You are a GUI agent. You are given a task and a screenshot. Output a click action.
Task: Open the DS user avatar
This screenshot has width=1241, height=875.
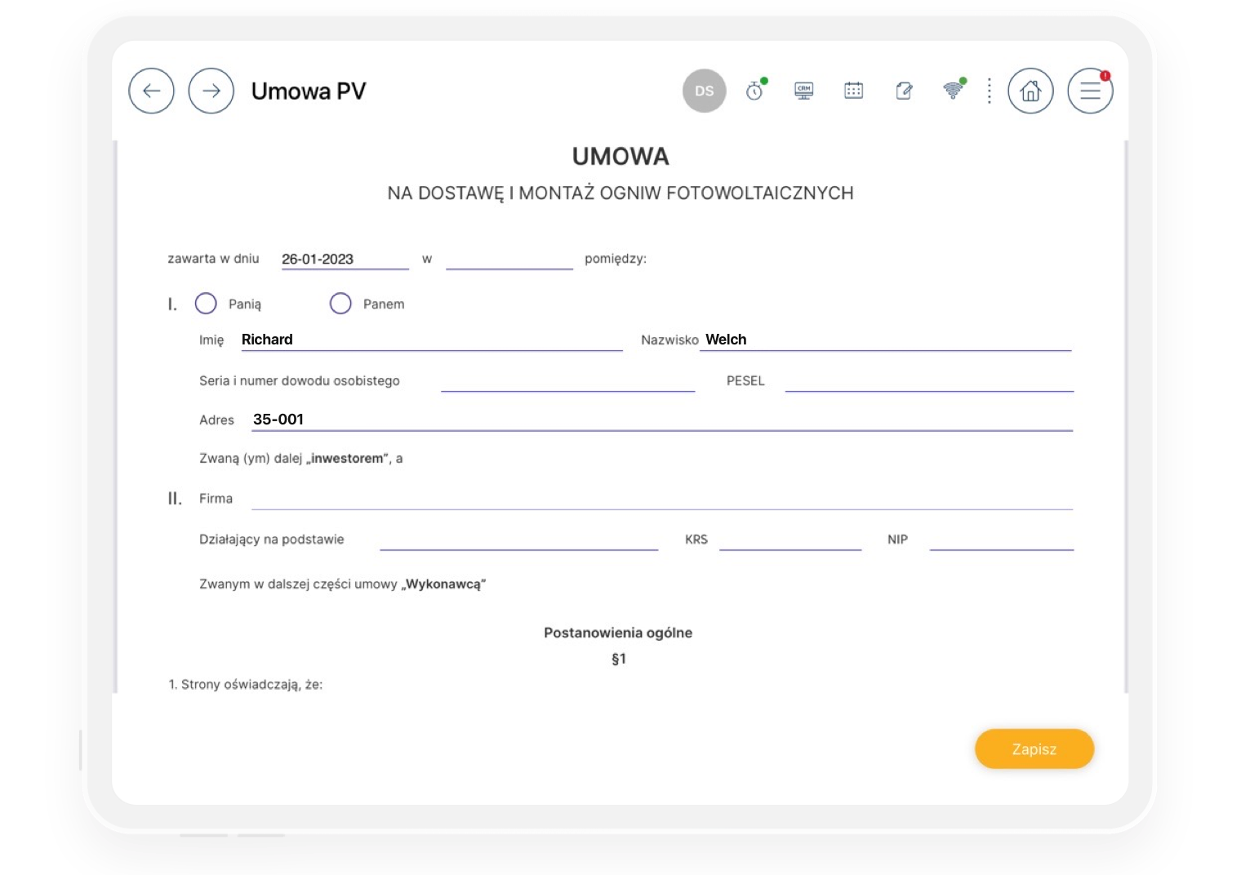[x=704, y=91]
